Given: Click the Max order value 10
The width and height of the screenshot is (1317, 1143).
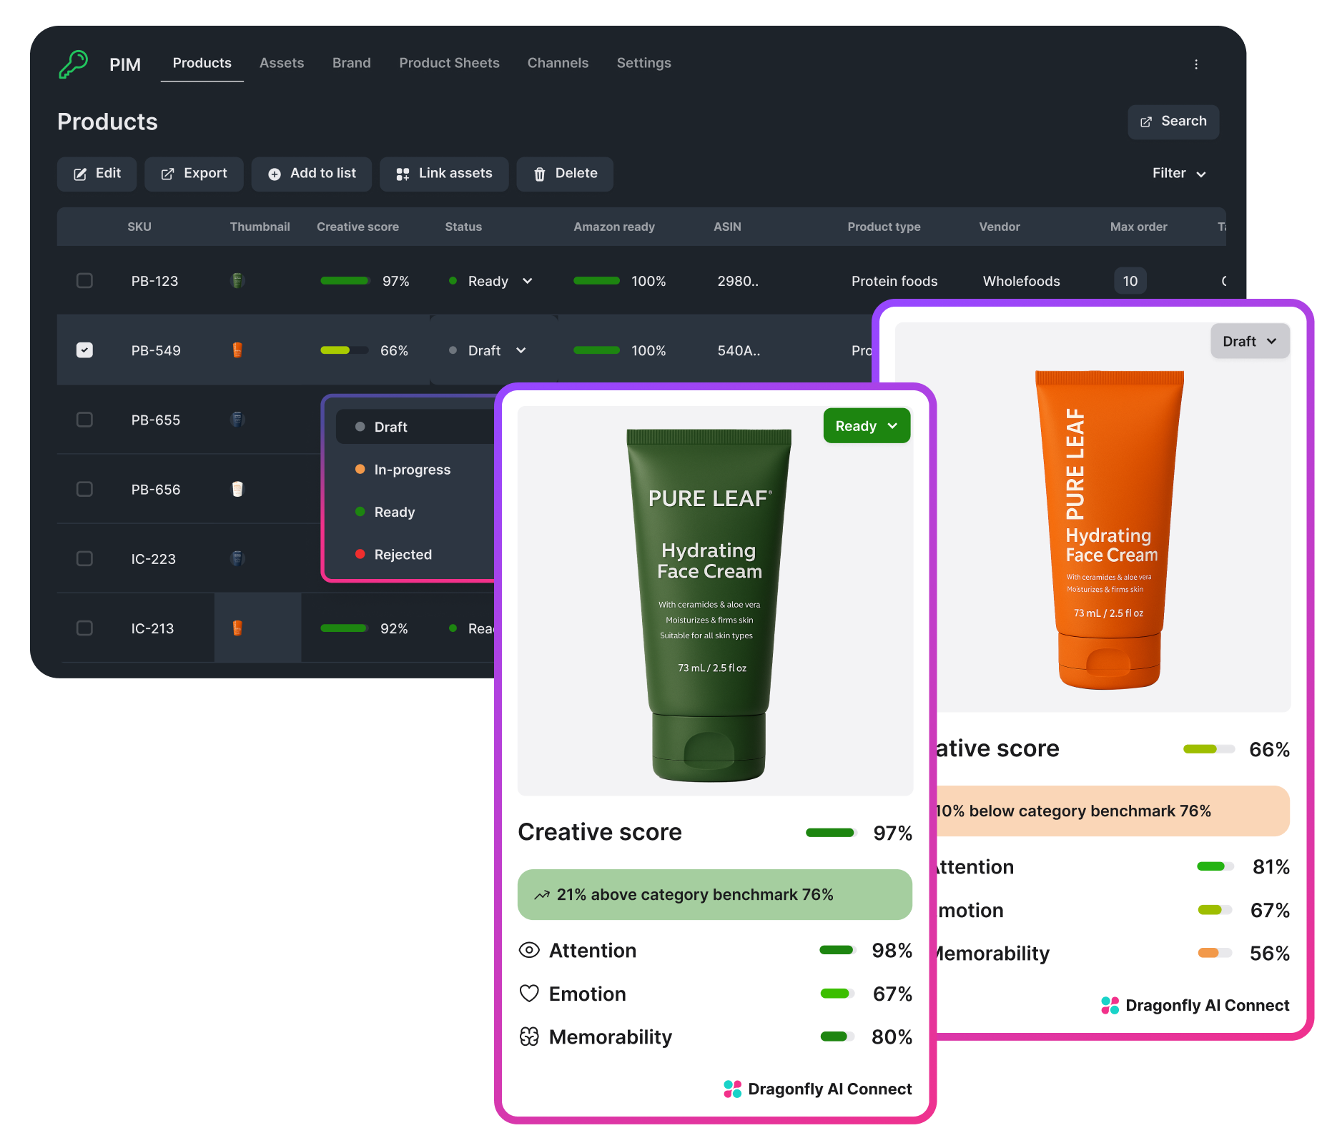Looking at the screenshot, I should (1130, 281).
